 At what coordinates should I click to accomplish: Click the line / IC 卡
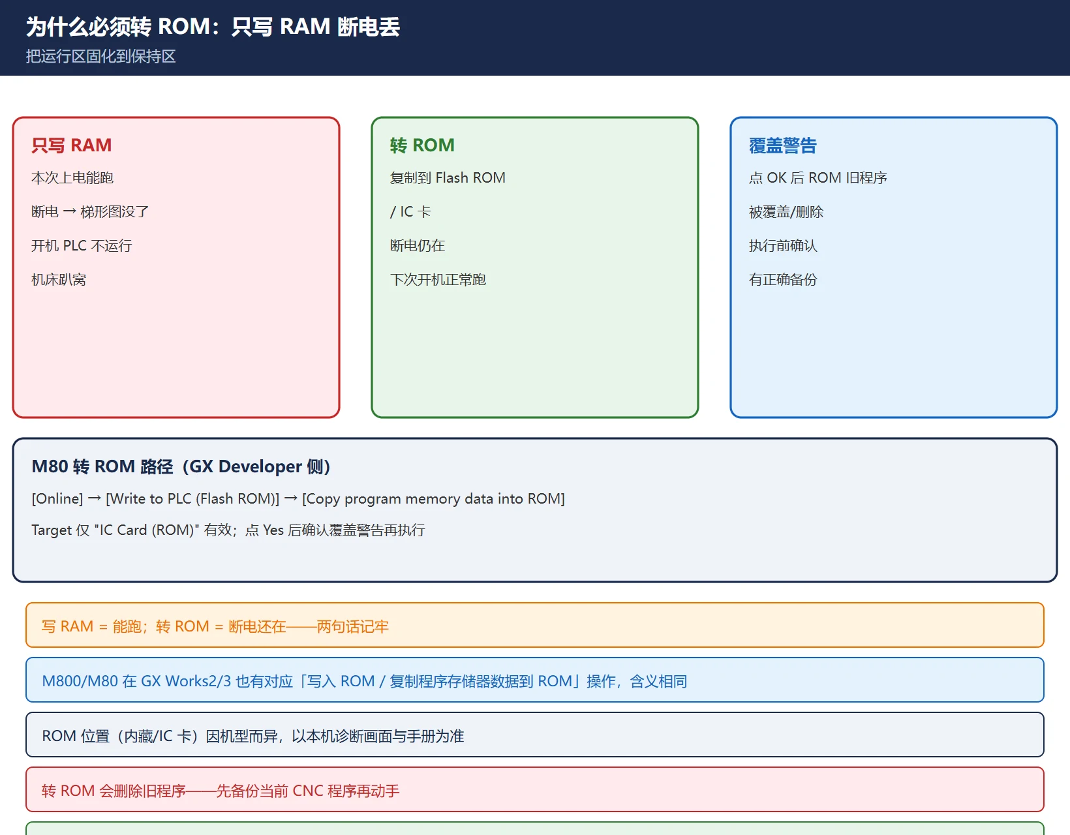tap(410, 211)
